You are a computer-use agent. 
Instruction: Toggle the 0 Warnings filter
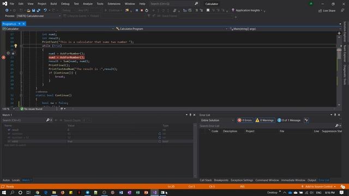pyautogui.click(x=264, y=120)
